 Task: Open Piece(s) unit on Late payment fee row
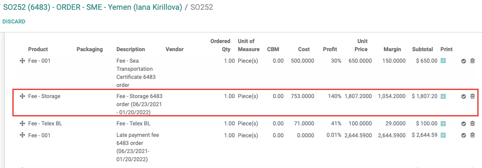248,135
